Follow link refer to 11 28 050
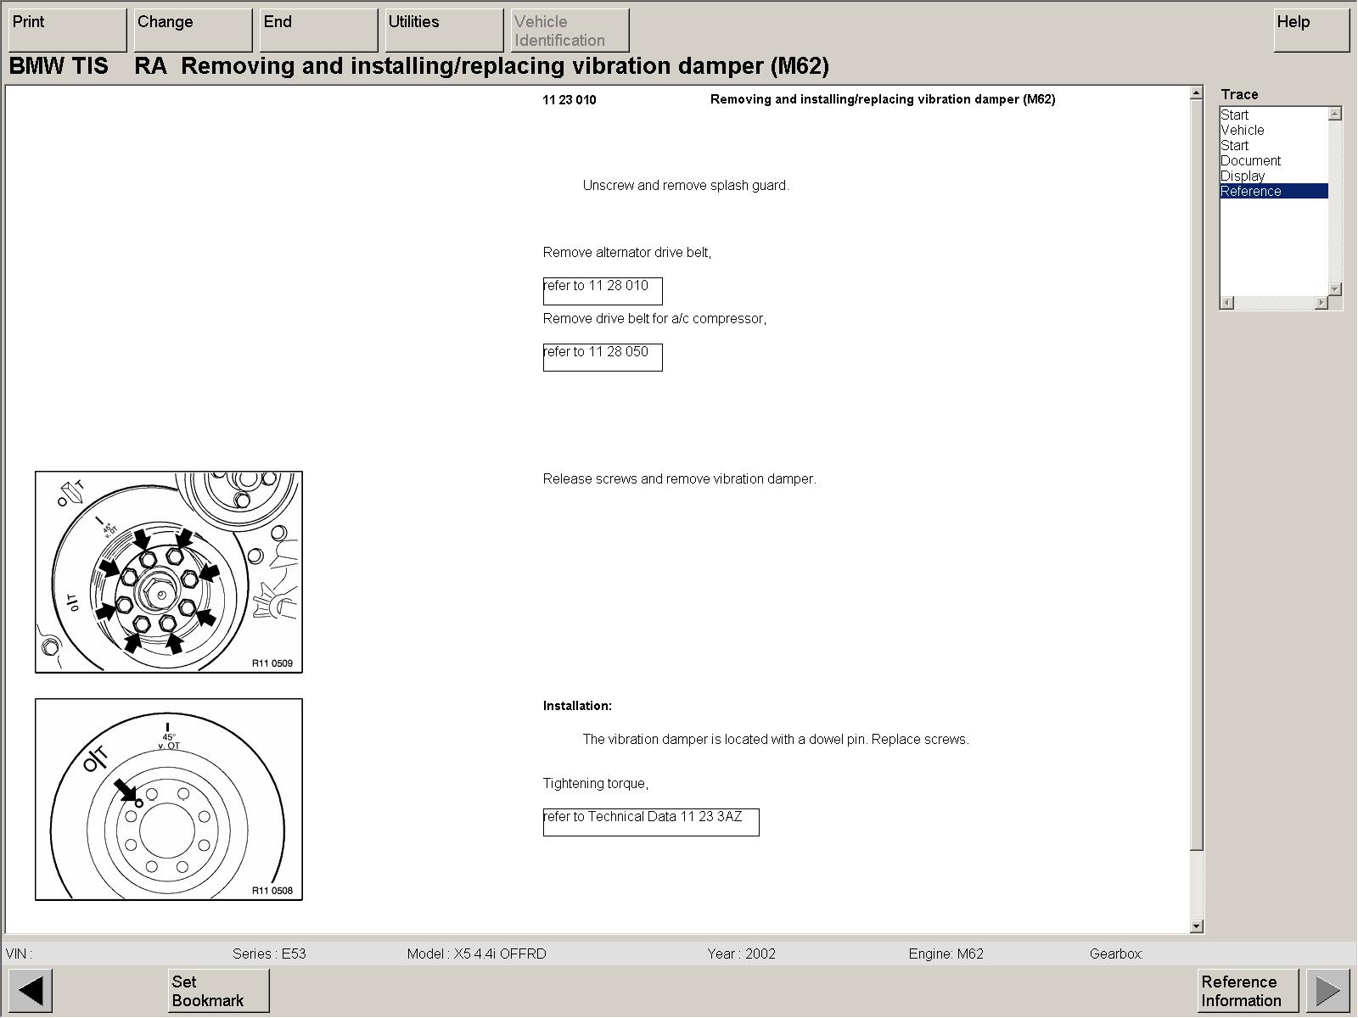Screen dimensions: 1358x1018 pos(602,356)
